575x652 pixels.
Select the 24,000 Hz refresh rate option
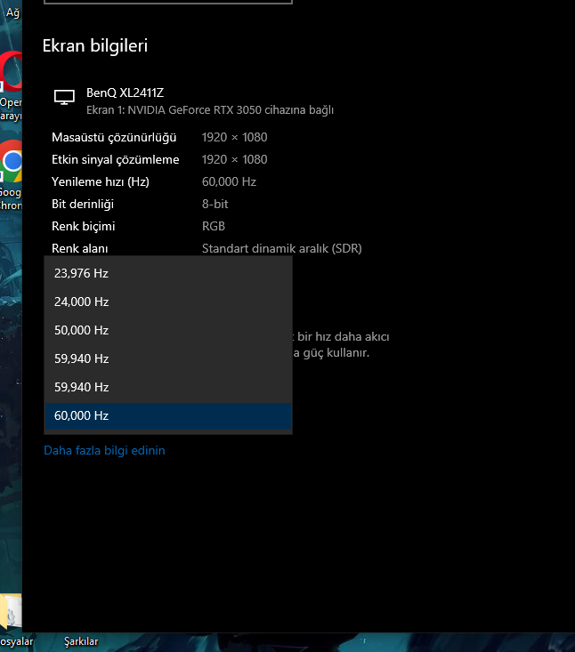(168, 302)
